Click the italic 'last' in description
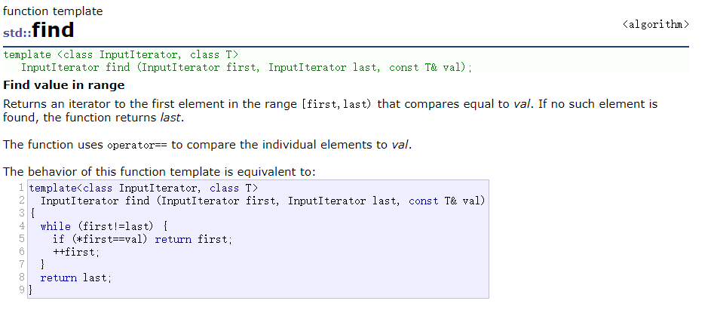Screen dimensions: 711x319 click(x=170, y=118)
